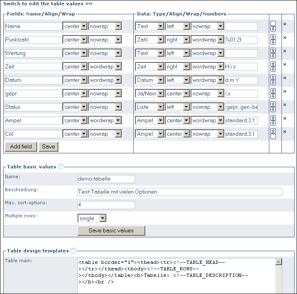The width and height of the screenshot is (297, 294).
Task: Edit the Table main template textarea
Action: click(180, 276)
